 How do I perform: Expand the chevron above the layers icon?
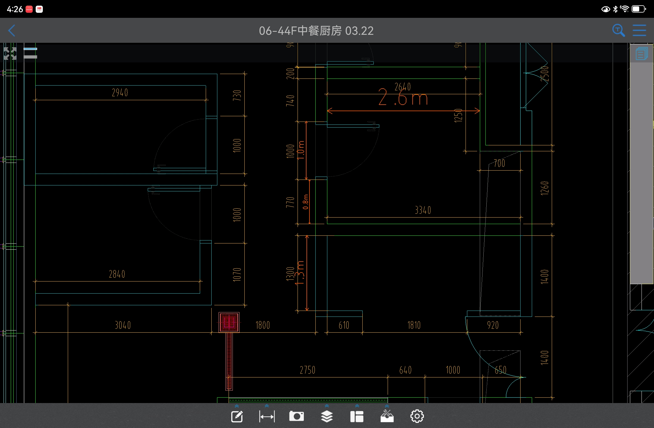tap(327, 406)
